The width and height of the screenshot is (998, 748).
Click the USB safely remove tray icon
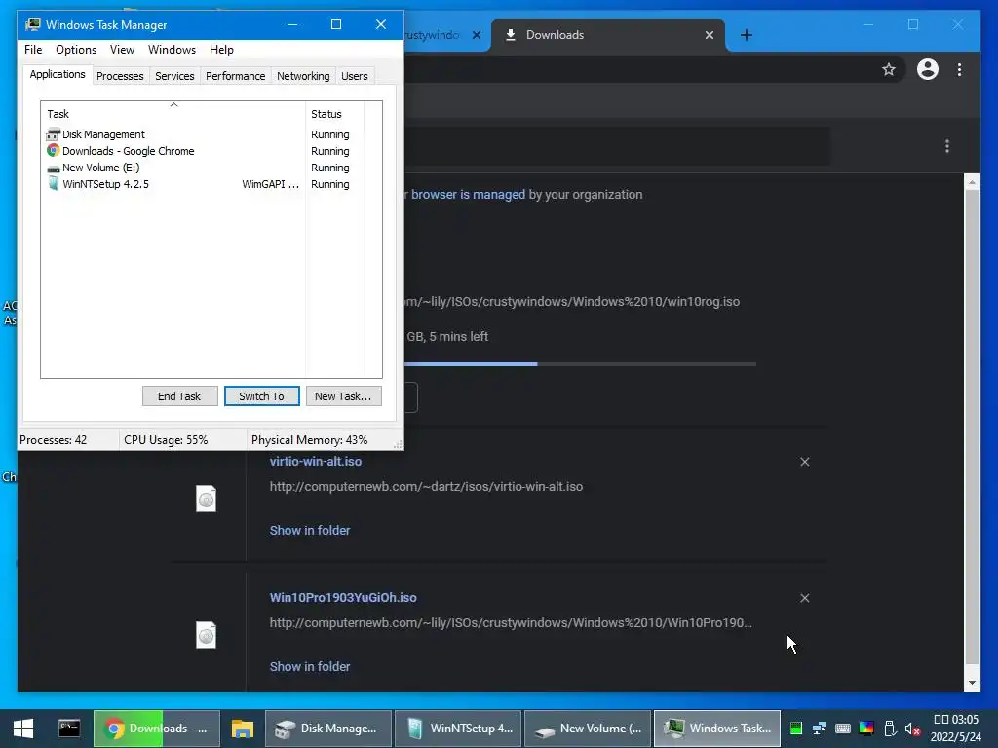click(x=890, y=729)
